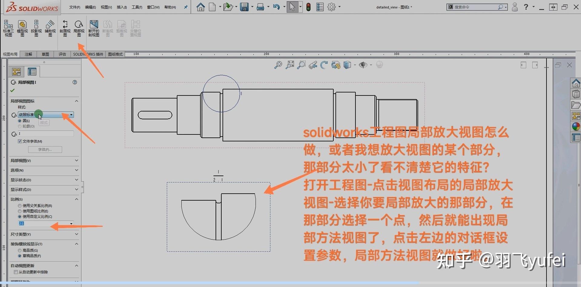Open the Options gear icon
This screenshot has height=287, width=581.
[x=332, y=7]
